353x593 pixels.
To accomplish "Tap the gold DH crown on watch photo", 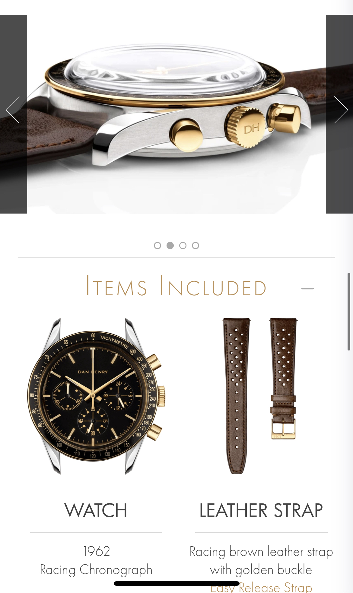I will (x=246, y=127).
